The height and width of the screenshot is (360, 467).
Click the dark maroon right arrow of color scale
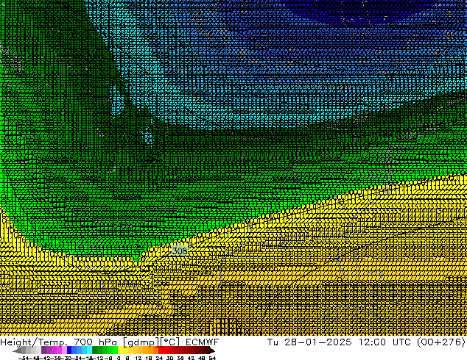pos(212,350)
